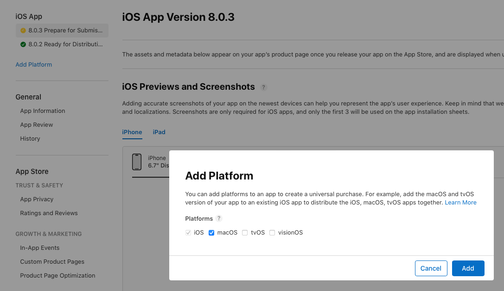Open the Learn More link
The width and height of the screenshot is (504, 291).
[x=460, y=203]
